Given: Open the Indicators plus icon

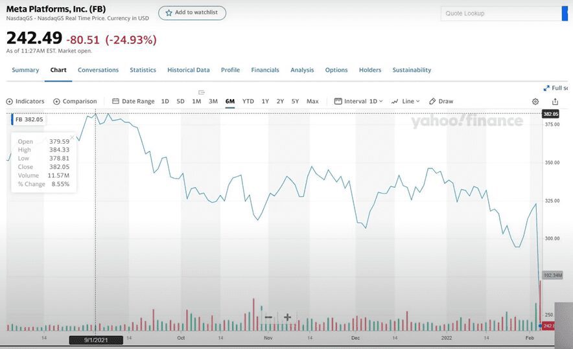Looking at the screenshot, I should pyautogui.click(x=10, y=102).
